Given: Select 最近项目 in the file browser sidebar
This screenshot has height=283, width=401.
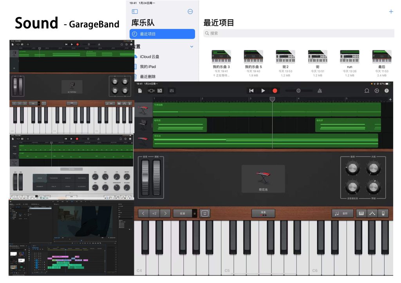Looking at the screenshot, I should point(162,34).
